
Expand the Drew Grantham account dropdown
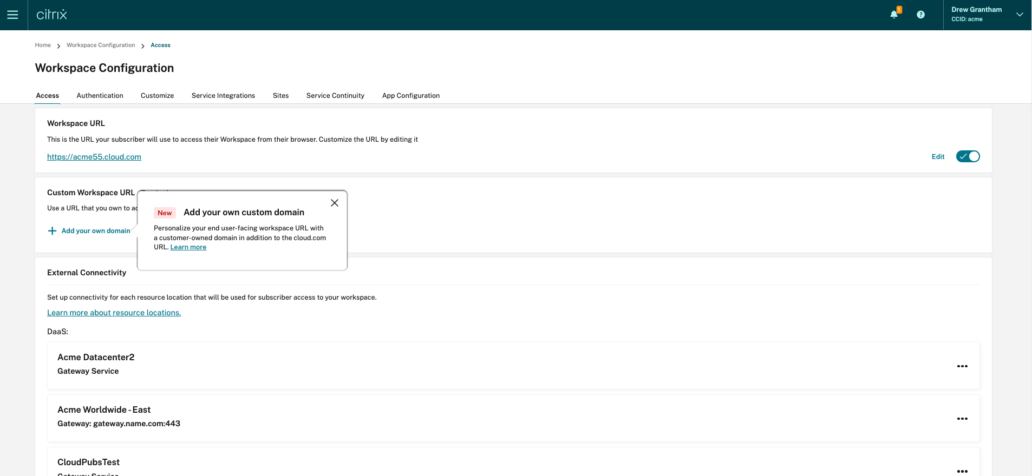pyautogui.click(x=1019, y=15)
